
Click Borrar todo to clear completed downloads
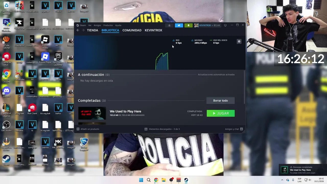(x=220, y=100)
